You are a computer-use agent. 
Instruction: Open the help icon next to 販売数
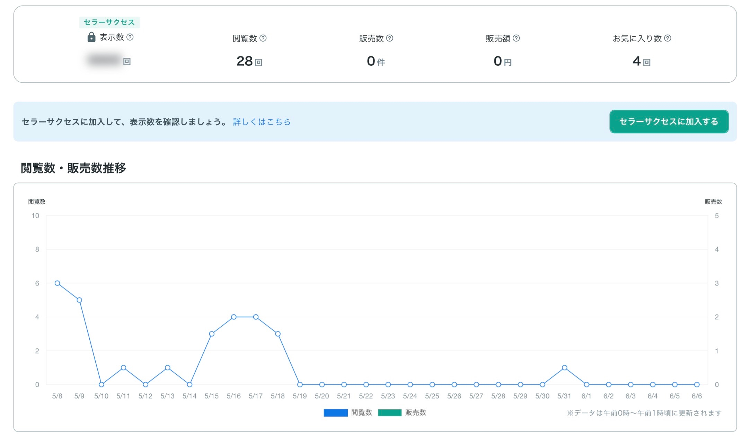click(x=390, y=38)
